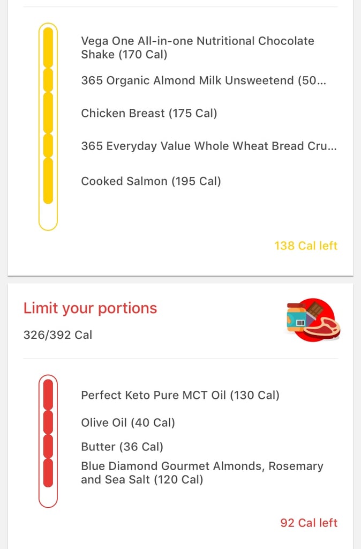Click the top yellow segment of the calorie bar
Image resolution: width=361 pixels, height=549 pixels.
click(48, 48)
